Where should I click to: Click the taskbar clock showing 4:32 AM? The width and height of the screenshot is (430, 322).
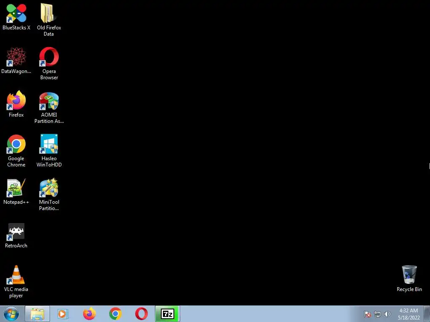tap(409, 314)
